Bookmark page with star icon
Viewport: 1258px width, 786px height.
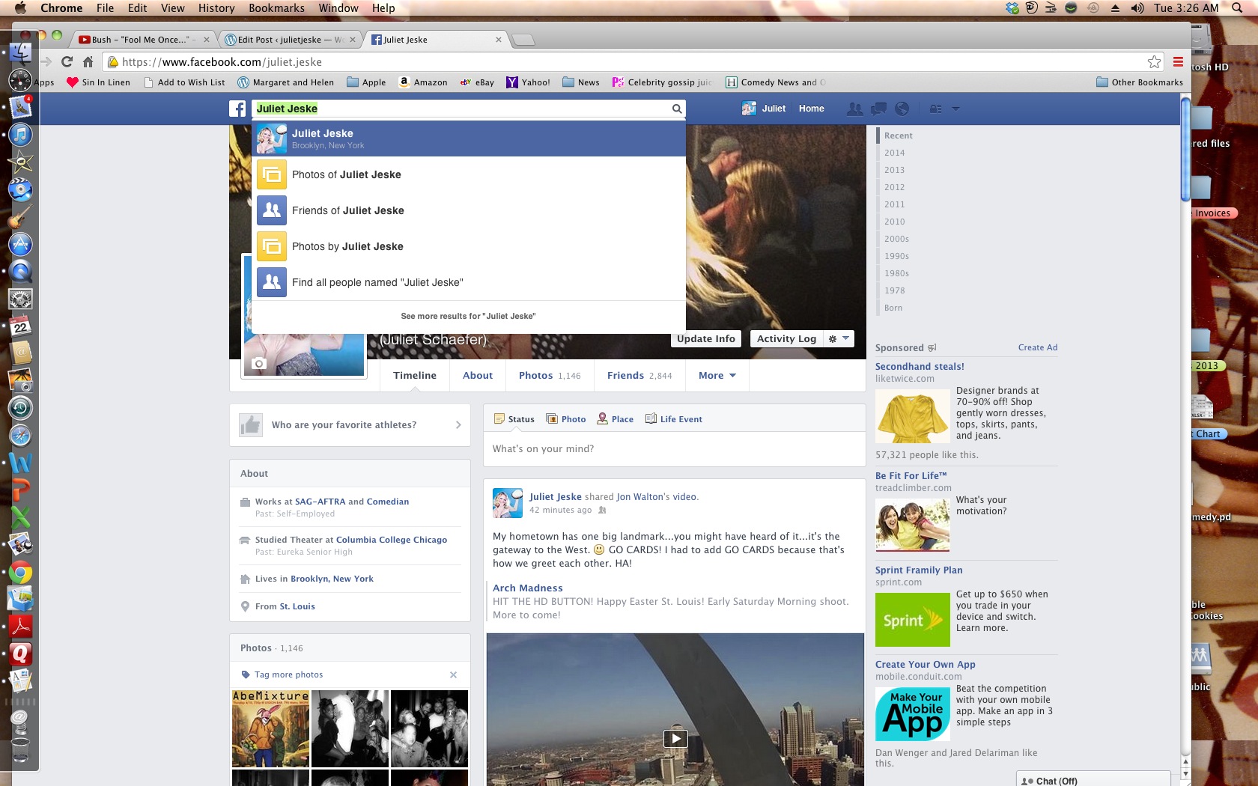[x=1155, y=62]
